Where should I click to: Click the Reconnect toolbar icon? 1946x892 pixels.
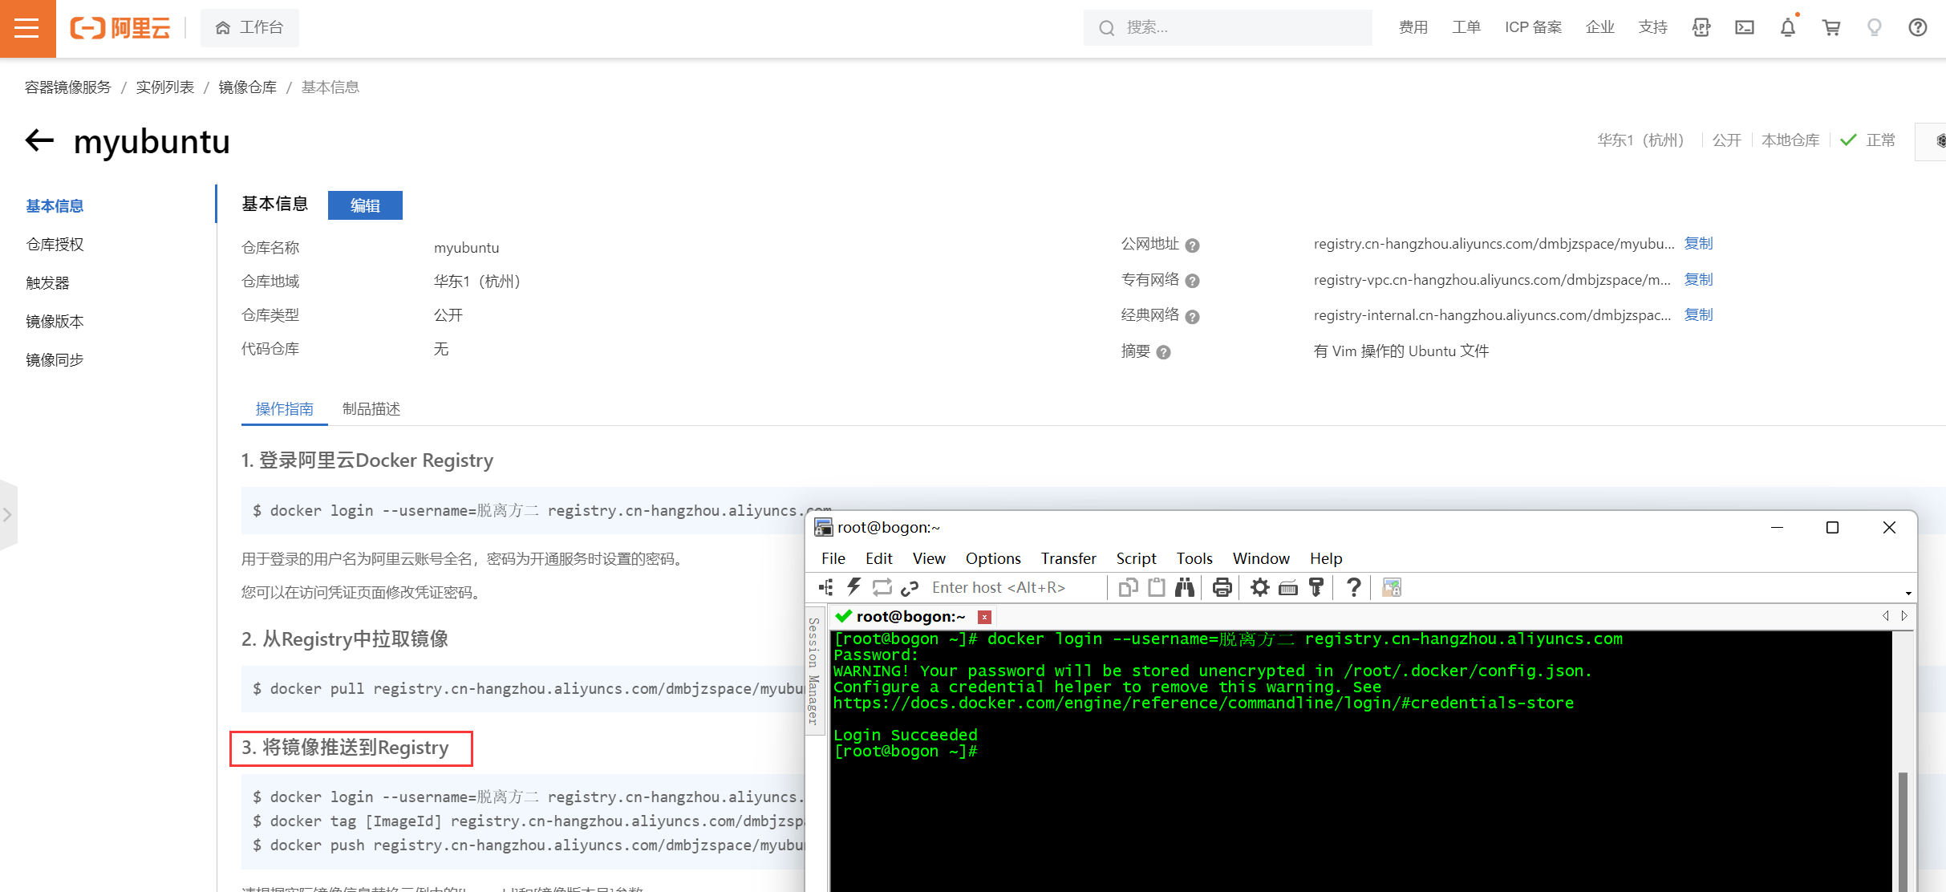pos(882,587)
